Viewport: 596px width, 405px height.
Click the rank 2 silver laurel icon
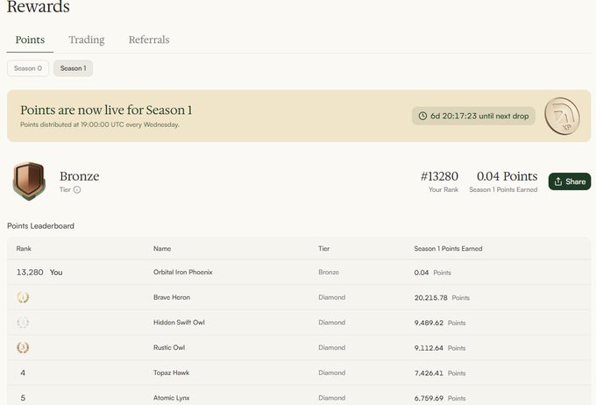[23, 323]
